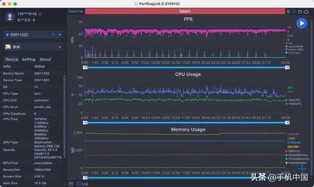
Task: Start recording with the blue play button
Action: click(x=301, y=23)
